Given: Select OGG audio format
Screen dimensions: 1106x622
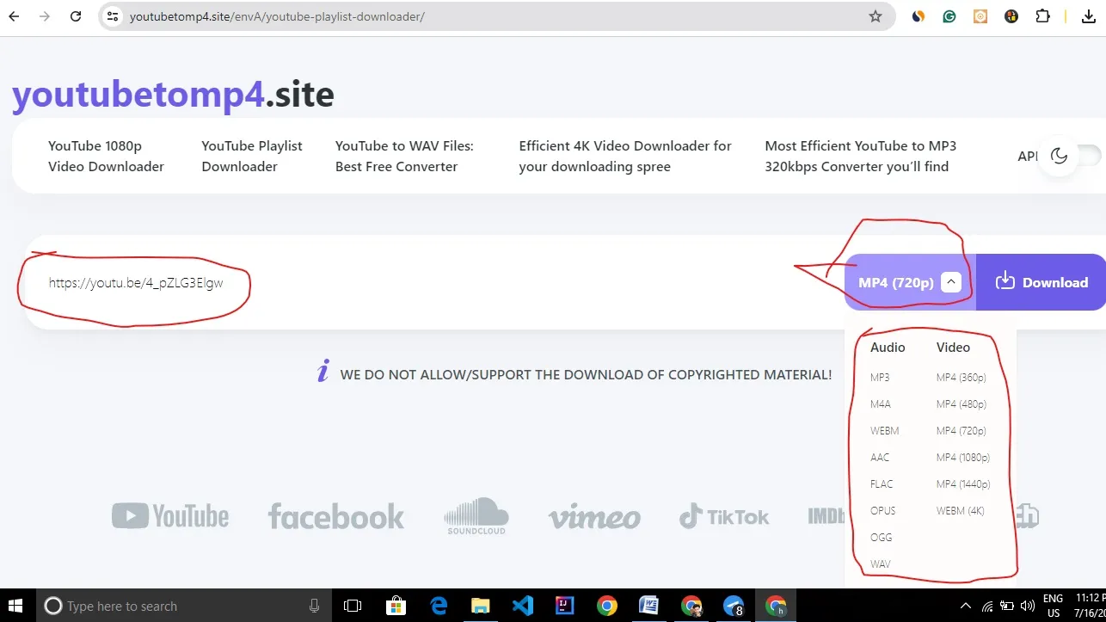Looking at the screenshot, I should tap(881, 537).
